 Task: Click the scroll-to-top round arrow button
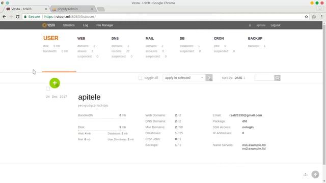315,174
